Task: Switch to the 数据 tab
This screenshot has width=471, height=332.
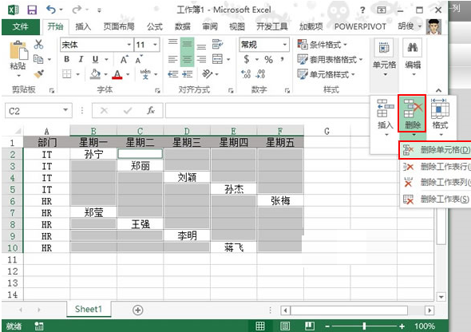Action: coord(183,26)
